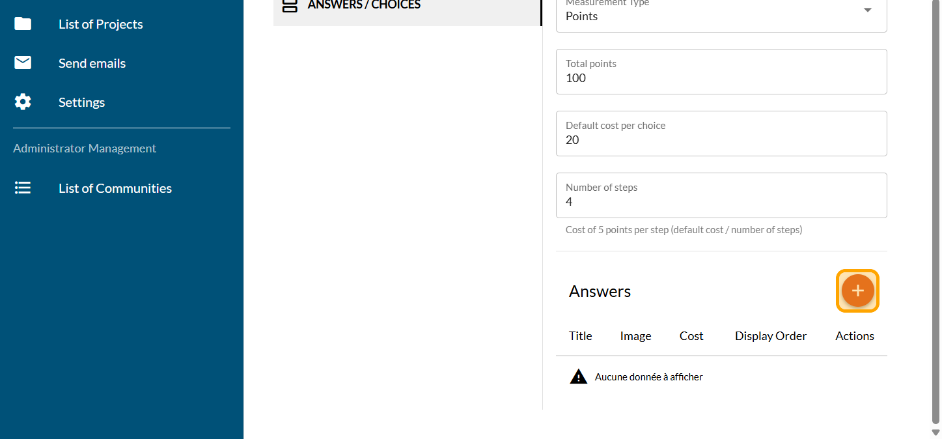Click the stacked rows icon beside Answers / Choices
942x439 pixels.
pos(290,5)
